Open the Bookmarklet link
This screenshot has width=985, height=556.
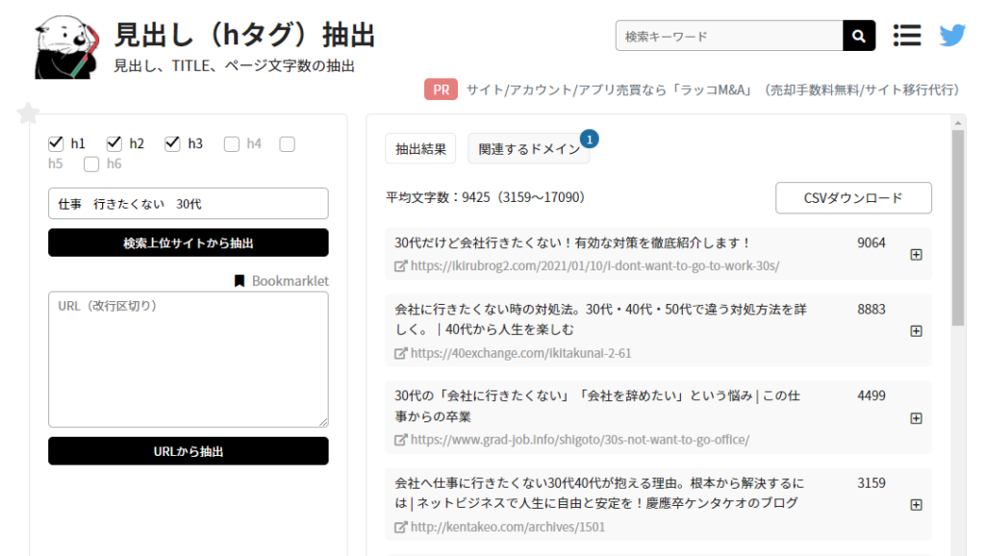coord(290,281)
